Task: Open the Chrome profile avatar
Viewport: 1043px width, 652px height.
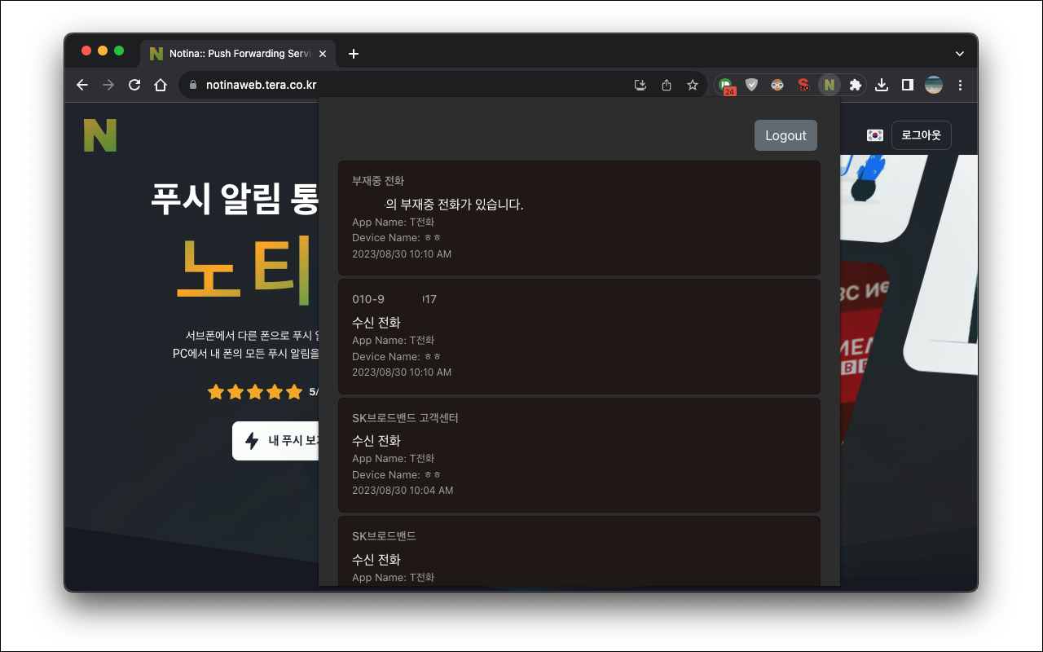Action: 934,85
